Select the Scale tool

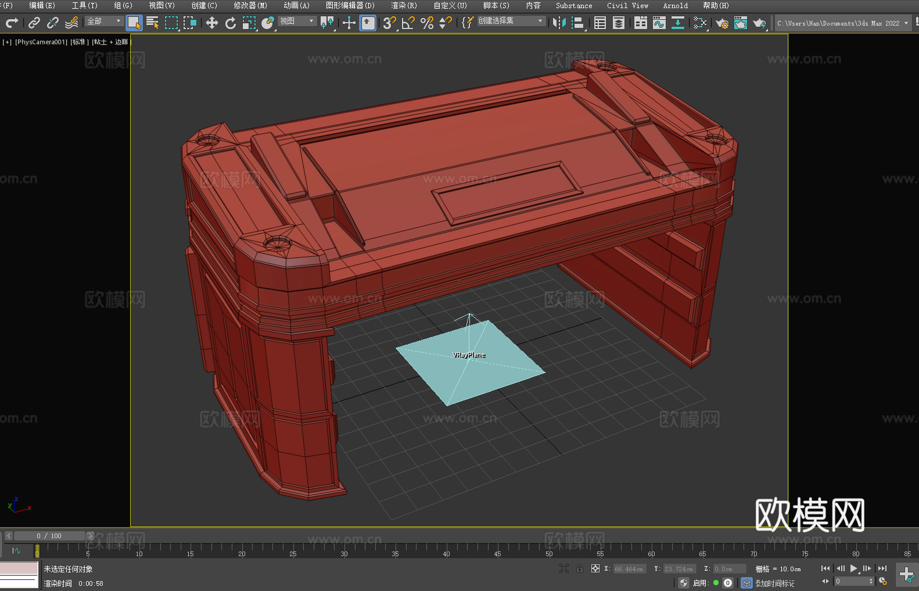[249, 23]
